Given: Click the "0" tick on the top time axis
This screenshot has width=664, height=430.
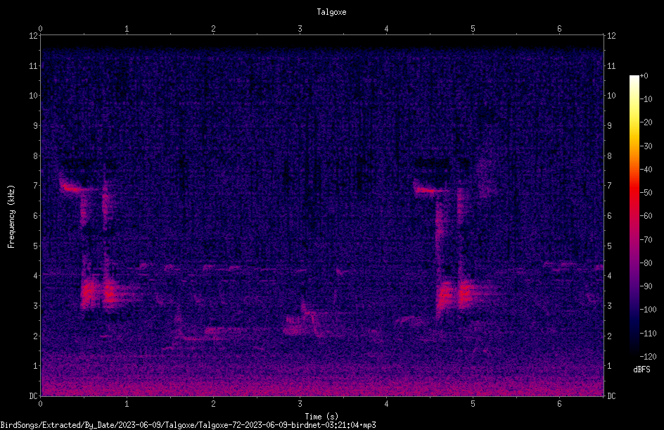Looking at the screenshot, I should (x=40, y=29).
